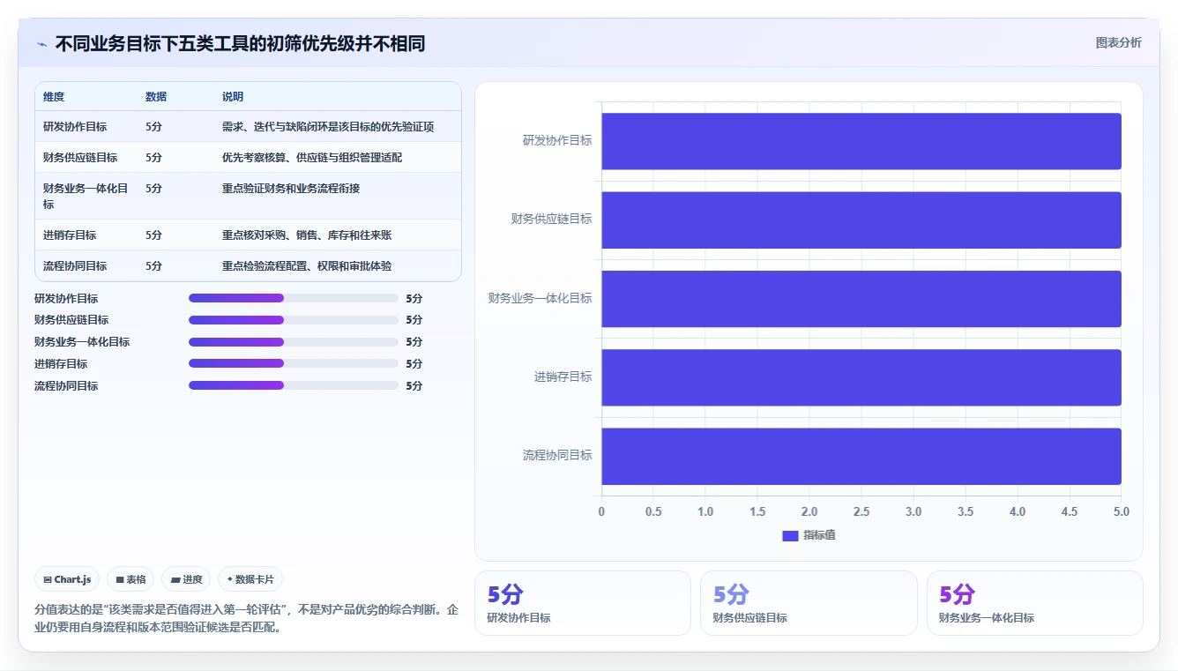
Task: Click the description 需求、迭代与缺陷闭环是该目标的优先验证项
Action: [x=328, y=127]
